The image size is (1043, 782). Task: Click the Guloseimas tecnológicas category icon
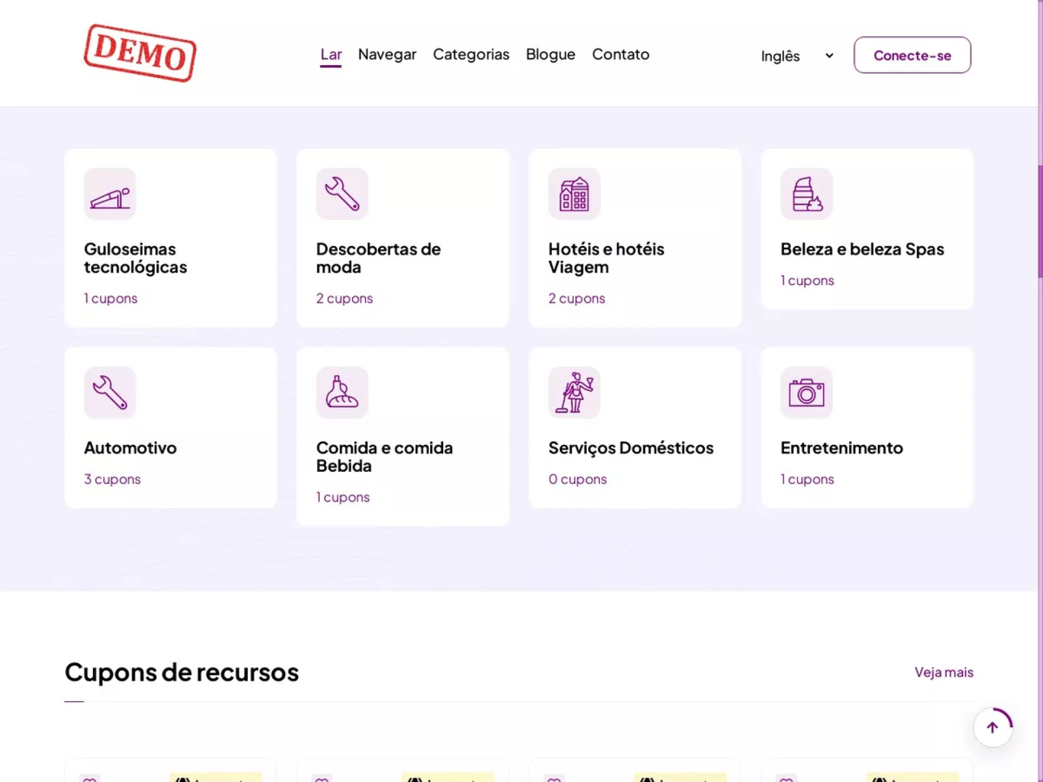tap(110, 194)
